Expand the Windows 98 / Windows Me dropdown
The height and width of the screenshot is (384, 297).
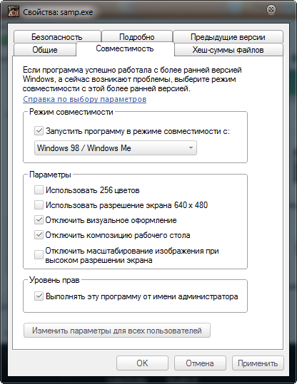click(x=116, y=148)
